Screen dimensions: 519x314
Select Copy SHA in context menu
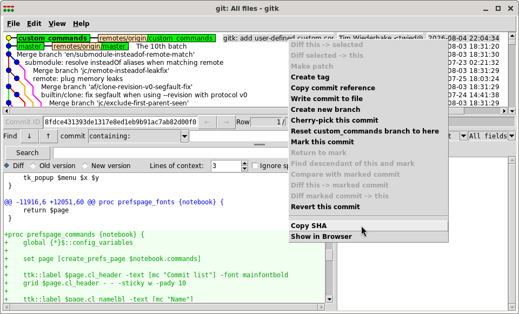(x=368, y=226)
